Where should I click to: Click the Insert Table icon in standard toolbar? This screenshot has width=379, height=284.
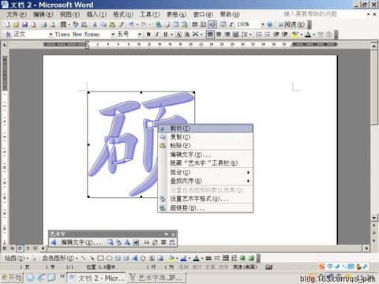click(176, 24)
